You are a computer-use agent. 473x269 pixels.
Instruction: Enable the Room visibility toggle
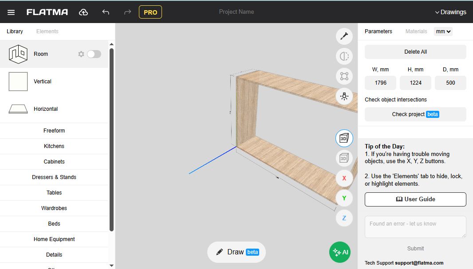point(94,54)
